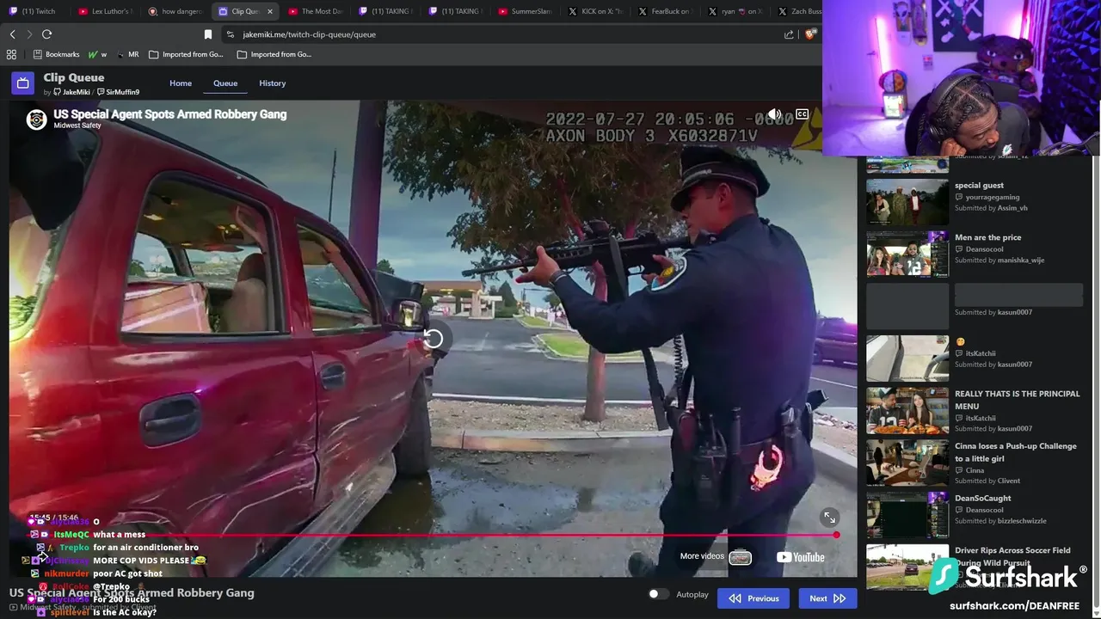Switch to the 'how dangero' tab

click(x=175, y=11)
